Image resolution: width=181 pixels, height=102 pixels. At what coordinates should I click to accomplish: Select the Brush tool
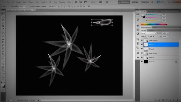coord(3,36)
